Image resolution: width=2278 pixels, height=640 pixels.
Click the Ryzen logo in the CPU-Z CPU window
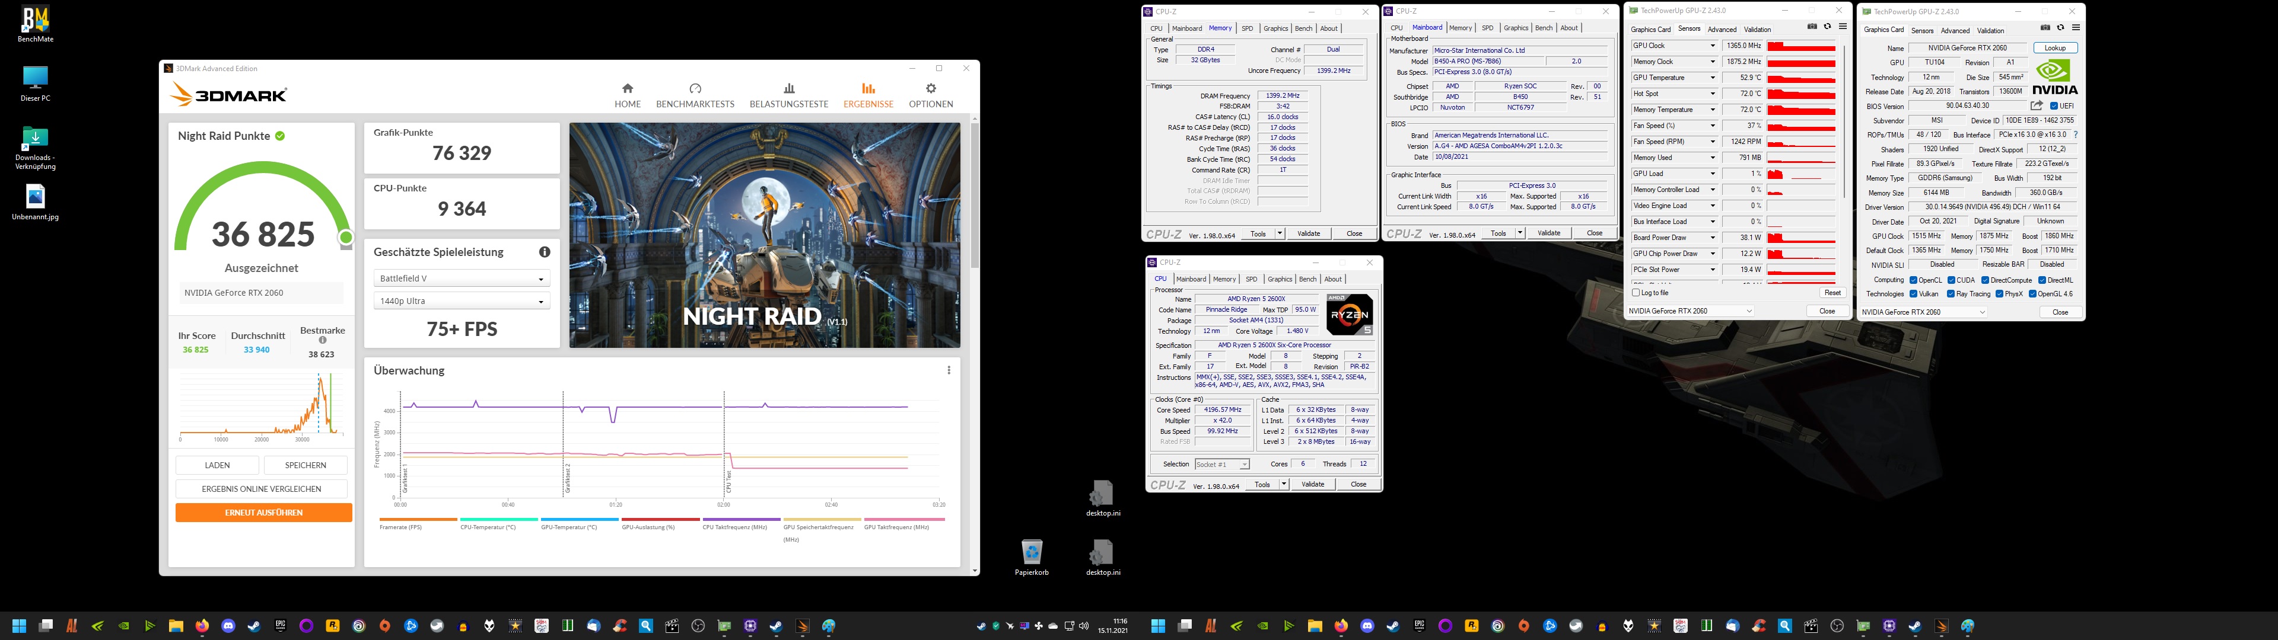point(1350,315)
